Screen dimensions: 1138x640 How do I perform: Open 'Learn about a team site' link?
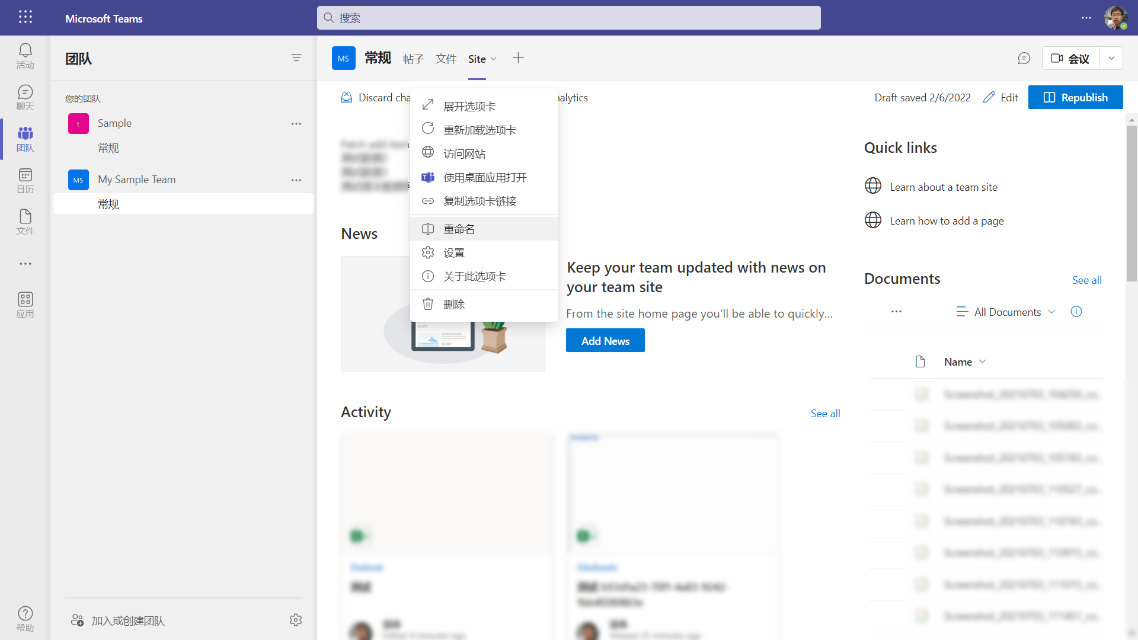click(x=944, y=187)
